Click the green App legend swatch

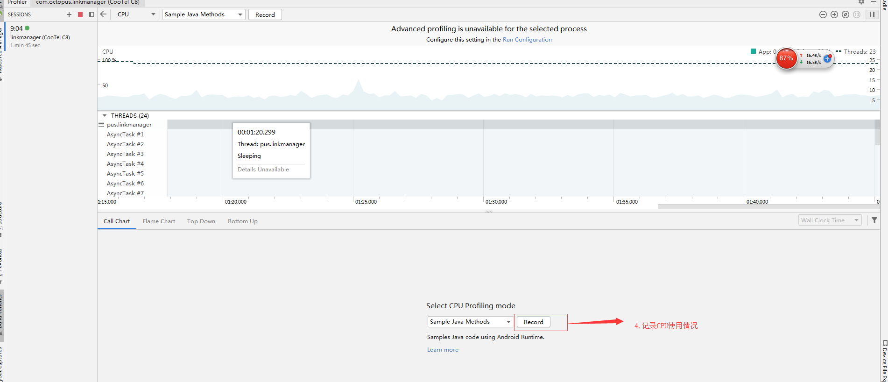(x=753, y=51)
